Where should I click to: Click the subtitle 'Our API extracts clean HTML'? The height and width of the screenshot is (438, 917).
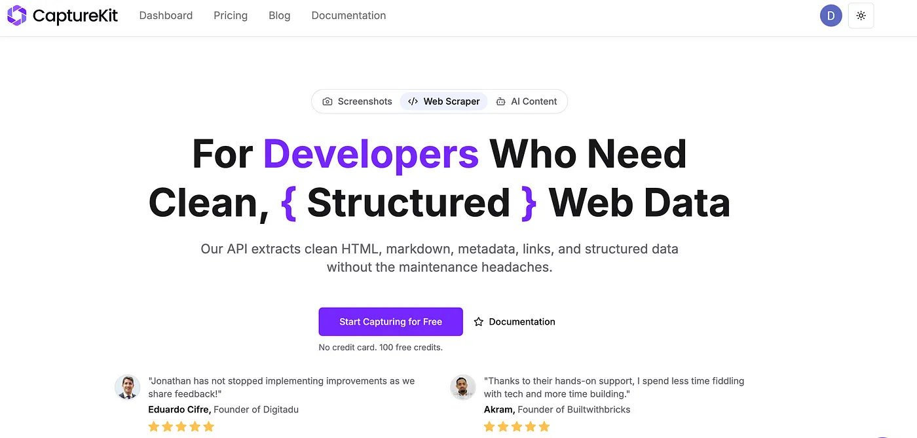point(440,258)
